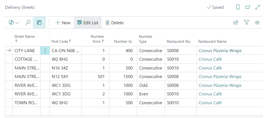Open the Copilot icon dropdown

[x=14, y=23]
